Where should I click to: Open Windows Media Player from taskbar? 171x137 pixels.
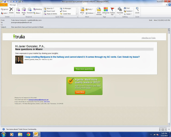point(12,134)
